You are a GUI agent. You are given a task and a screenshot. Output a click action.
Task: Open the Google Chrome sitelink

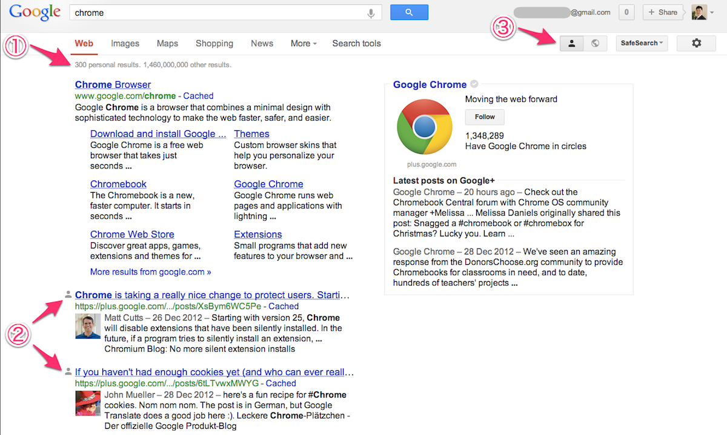tap(268, 184)
